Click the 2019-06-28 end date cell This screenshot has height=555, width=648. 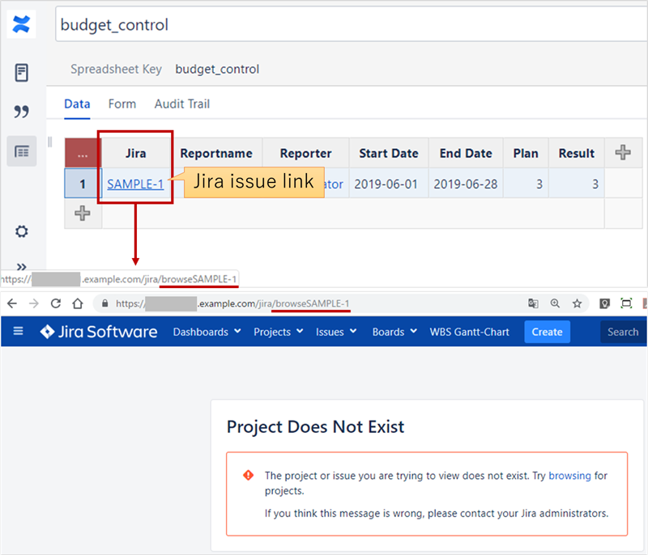pyautogui.click(x=466, y=184)
